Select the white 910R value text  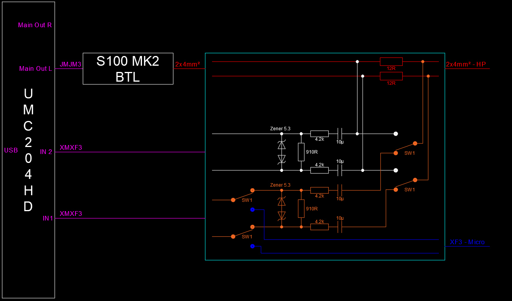coord(312,152)
